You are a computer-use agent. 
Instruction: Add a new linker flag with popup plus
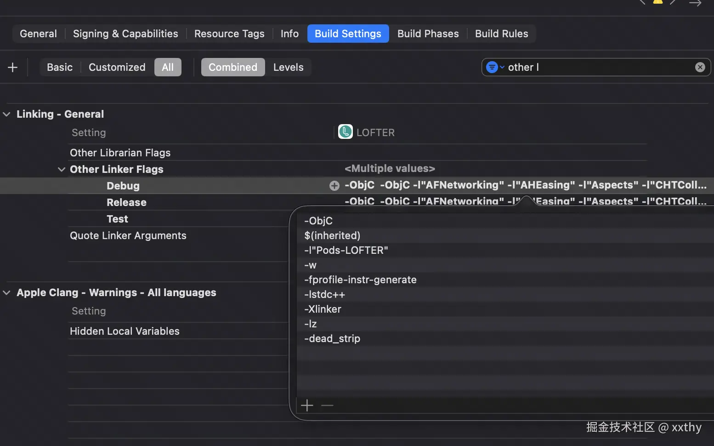coord(307,405)
